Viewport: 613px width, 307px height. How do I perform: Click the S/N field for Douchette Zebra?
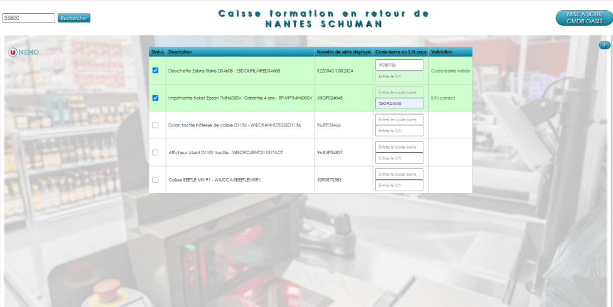point(399,76)
